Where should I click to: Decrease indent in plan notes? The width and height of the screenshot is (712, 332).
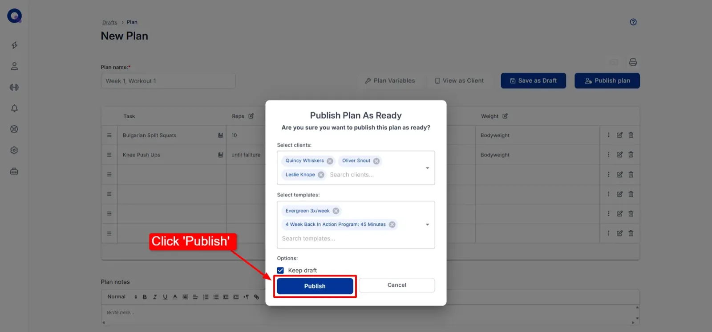tap(226, 297)
